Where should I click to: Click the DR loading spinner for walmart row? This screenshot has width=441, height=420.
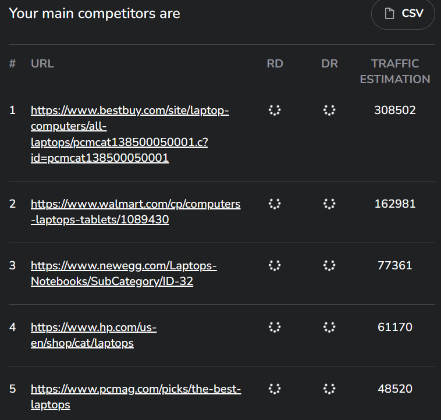tap(329, 204)
